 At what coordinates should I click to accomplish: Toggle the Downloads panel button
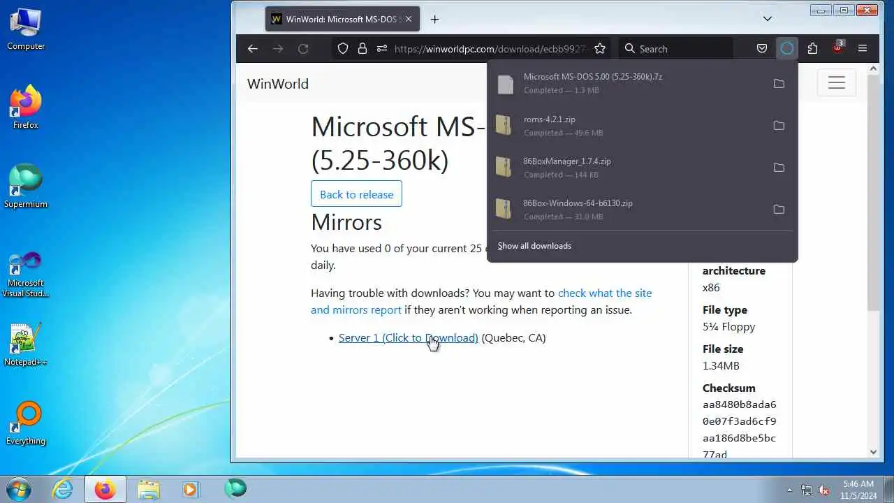tap(787, 49)
